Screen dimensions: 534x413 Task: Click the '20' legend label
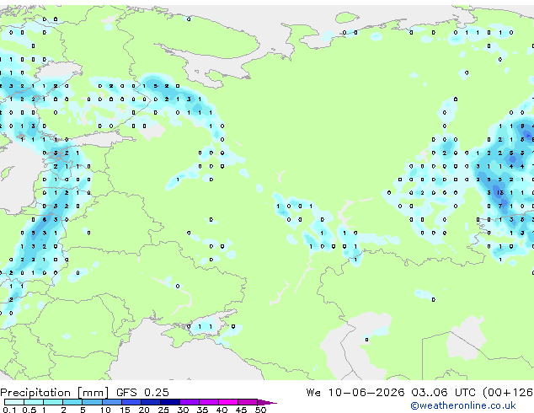(x=144, y=410)
